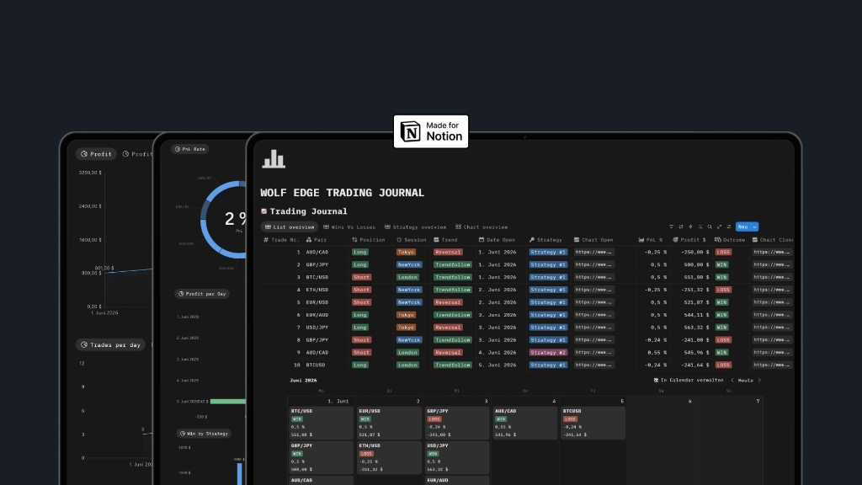The image size is (862, 485).
Task: Switch to the List overview tab
Action: coord(290,227)
